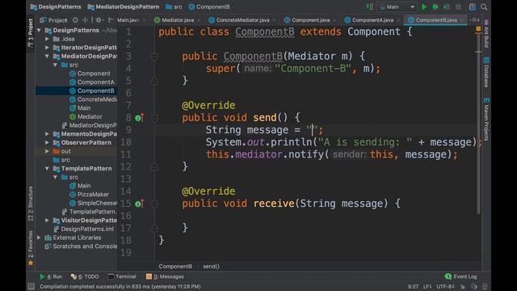This screenshot has width=517, height=291.
Task: Open Component class in project tree
Action: (90, 74)
